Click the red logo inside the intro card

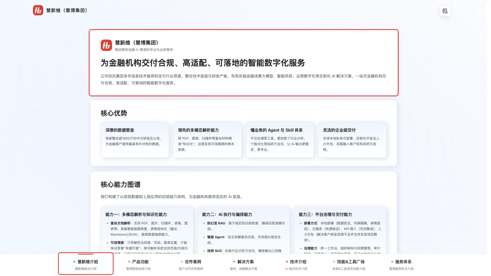106,45
